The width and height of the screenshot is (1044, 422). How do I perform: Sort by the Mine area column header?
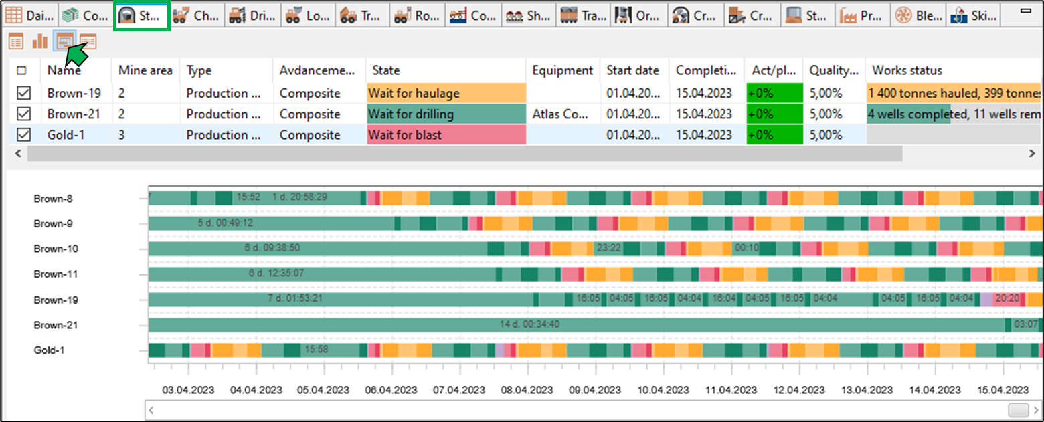pos(145,70)
